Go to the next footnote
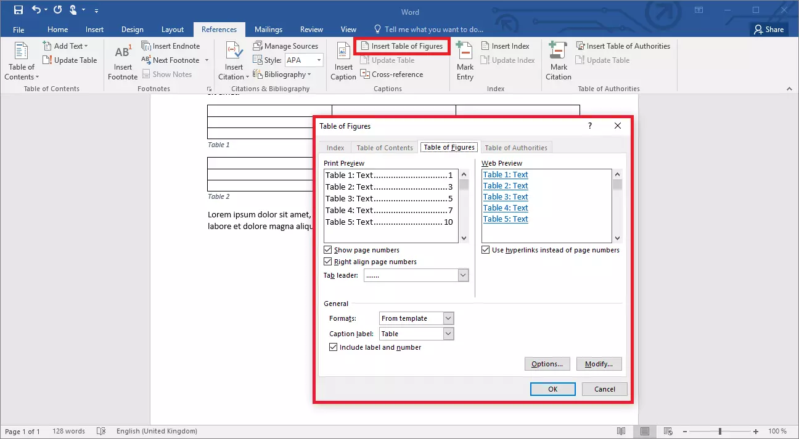 [x=170, y=60]
